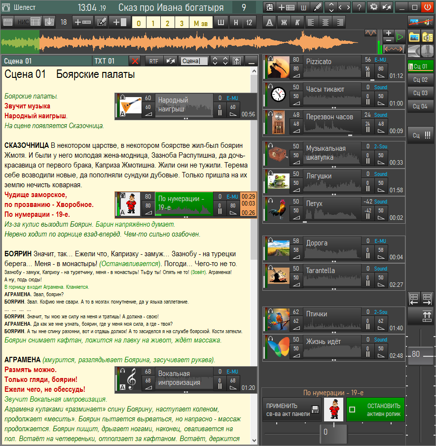Toggle headphones on Лягушки panel
This screenshot has width=436, height=446.
(270, 172)
